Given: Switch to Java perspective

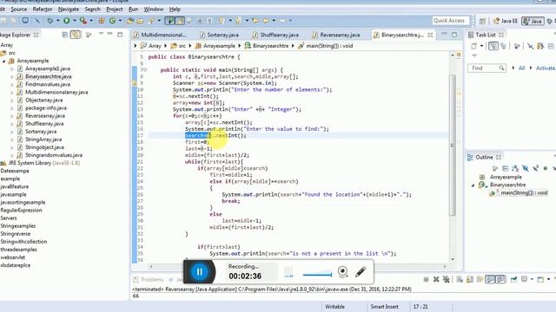Looking at the screenshot, I should point(533,21).
